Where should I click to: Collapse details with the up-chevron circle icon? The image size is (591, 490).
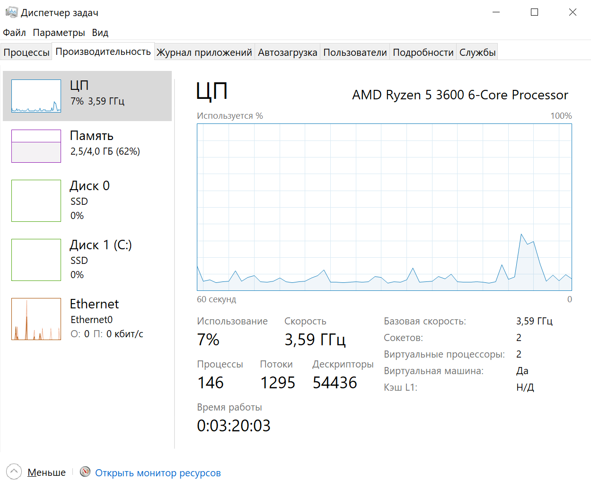click(14, 472)
